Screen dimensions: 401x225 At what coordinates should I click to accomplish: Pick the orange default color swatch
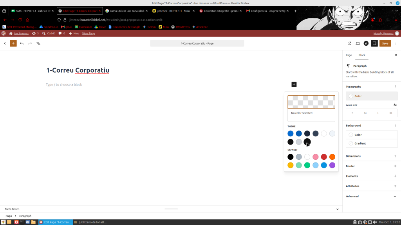pos(332,157)
